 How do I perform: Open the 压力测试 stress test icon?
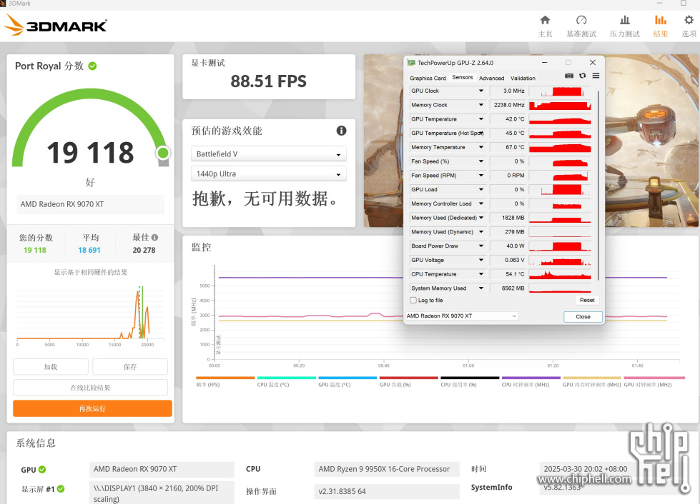click(624, 20)
